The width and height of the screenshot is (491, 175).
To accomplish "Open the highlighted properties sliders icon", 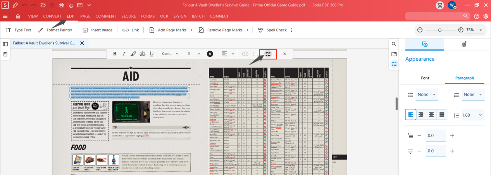I will point(268,54).
